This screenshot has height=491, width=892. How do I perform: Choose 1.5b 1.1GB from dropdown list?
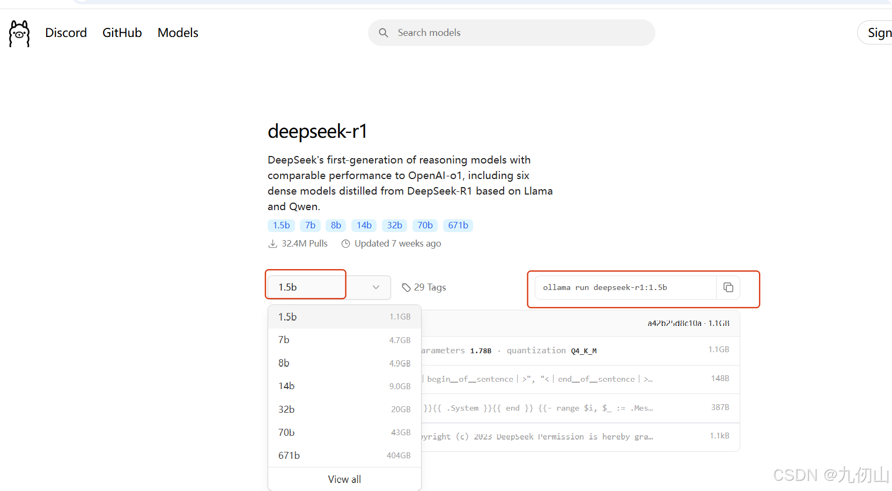[x=344, y=317]
